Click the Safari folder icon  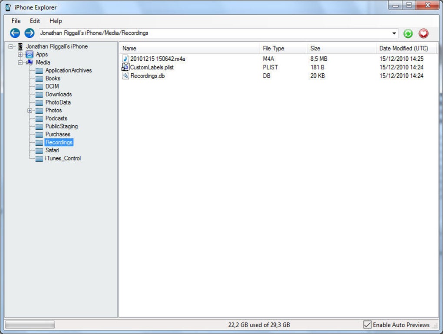(39, 151)
